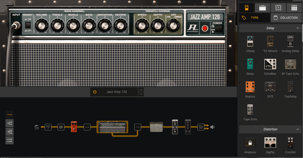Toggle the BRIGHT switch on the amp

[28, 25]
